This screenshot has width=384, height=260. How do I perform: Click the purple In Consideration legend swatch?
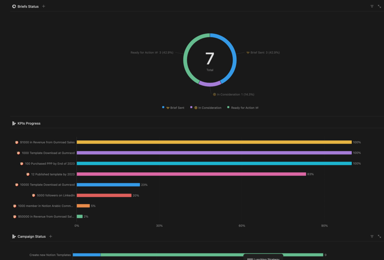[x=191, y=107]
